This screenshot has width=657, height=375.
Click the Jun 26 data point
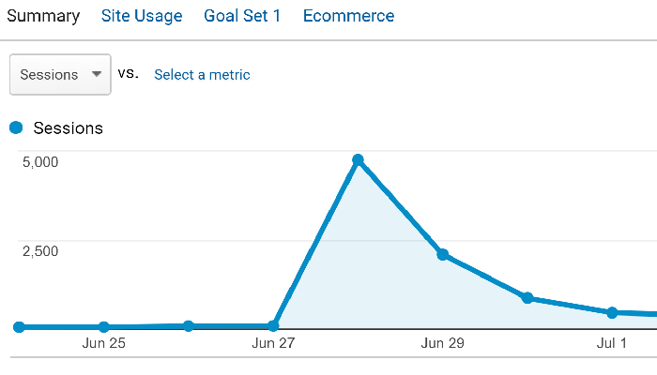[189, 326]
